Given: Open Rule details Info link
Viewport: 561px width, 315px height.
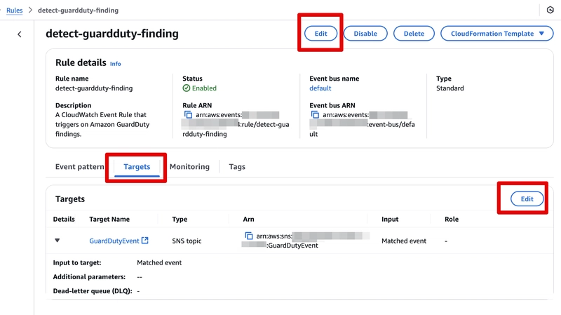Looking at the screenshot, I should (x=115, y=64).
